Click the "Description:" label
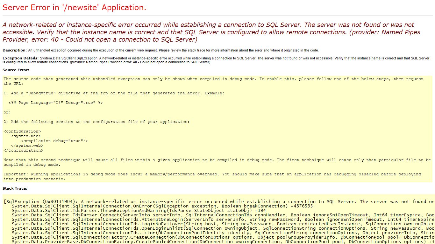The width and height of the screenshot is (435, 244). pos(15,50)
